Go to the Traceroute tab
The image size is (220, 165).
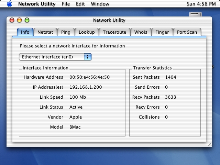click(x=114, y=32)
